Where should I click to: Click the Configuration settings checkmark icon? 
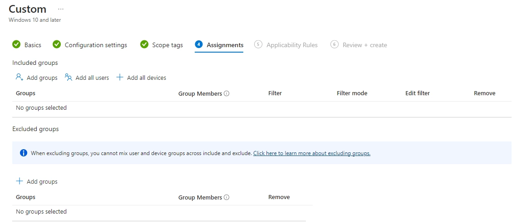point(57,44)
